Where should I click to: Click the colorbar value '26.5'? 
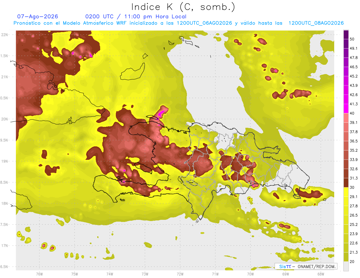[354, 216]
